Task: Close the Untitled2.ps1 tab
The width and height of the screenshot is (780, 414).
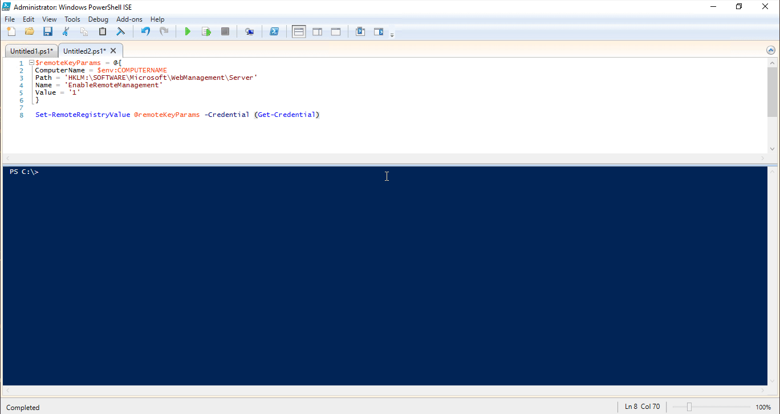Action: click(113, 50)
